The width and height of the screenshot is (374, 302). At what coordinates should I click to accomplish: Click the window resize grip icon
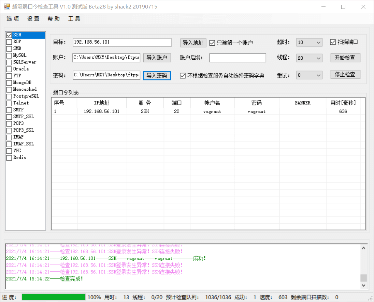[371, 299]
